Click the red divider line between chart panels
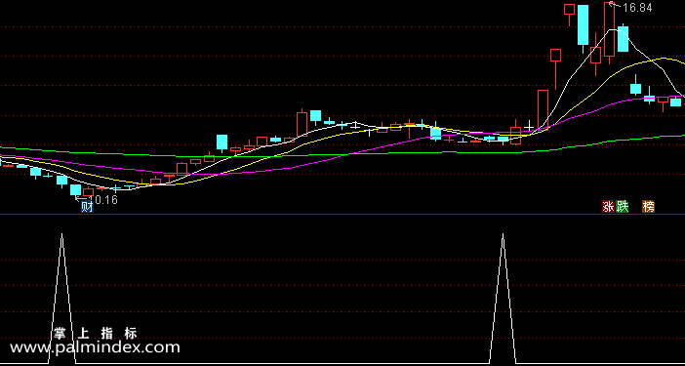The height and width of the screenshot is (366, 685). [x=342, y=215]
